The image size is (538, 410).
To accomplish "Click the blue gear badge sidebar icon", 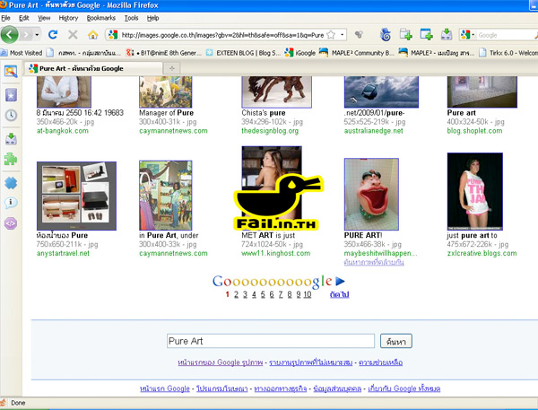I will 11,183.
